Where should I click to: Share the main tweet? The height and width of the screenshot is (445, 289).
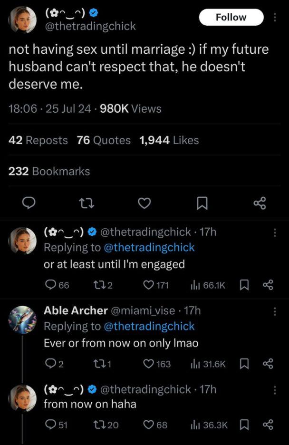260,203
